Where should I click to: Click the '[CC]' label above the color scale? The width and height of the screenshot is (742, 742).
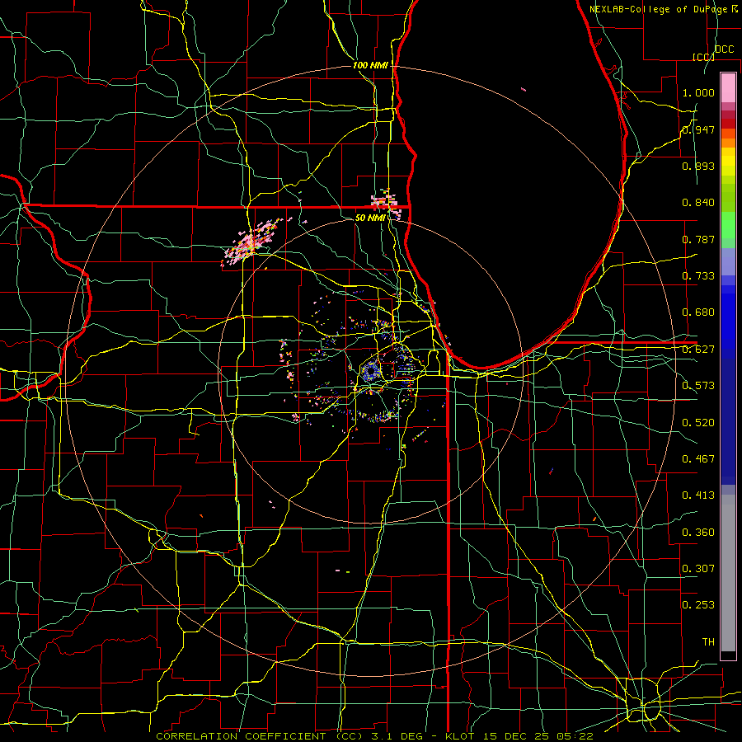click(x=703, y=57)
